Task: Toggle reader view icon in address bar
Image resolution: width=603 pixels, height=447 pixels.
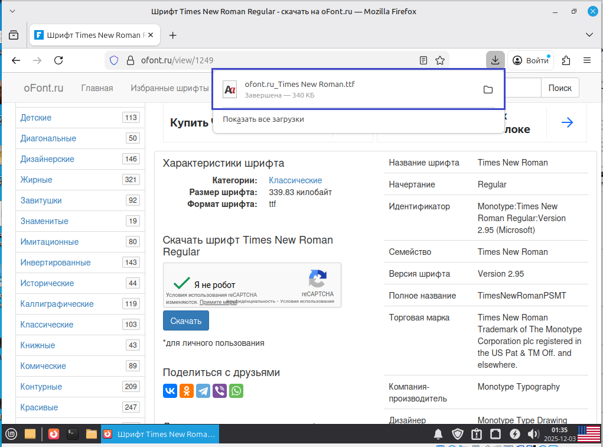Action: (x=423, y=60)
